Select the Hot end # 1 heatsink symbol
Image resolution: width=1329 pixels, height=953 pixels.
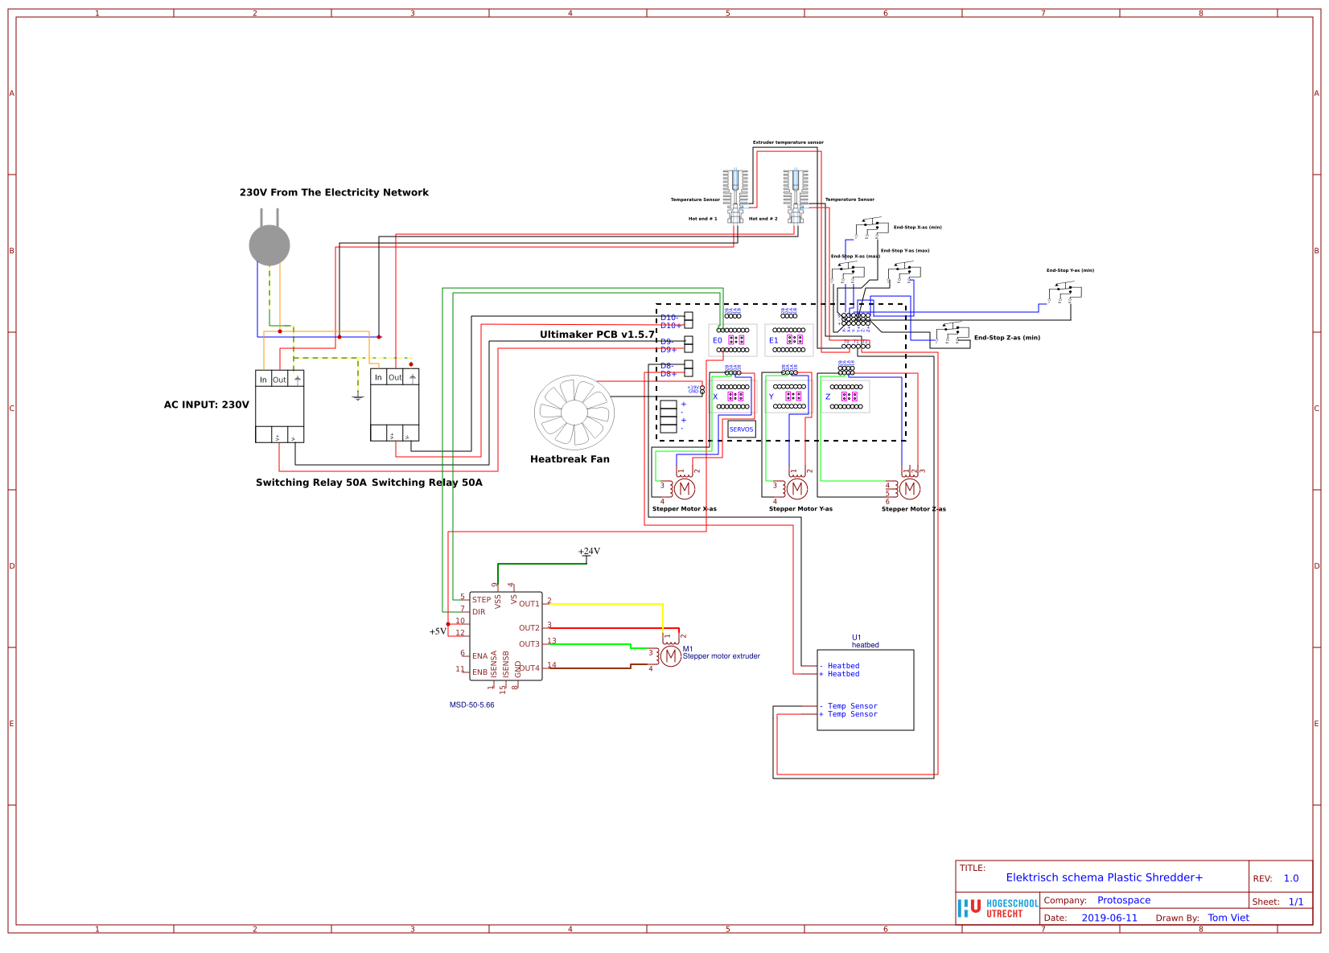click(734, 187)
